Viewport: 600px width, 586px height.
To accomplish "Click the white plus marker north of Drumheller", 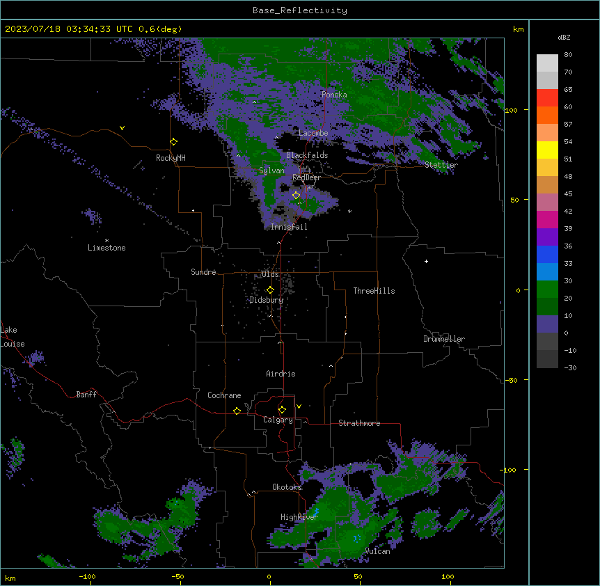I will 426,261.
